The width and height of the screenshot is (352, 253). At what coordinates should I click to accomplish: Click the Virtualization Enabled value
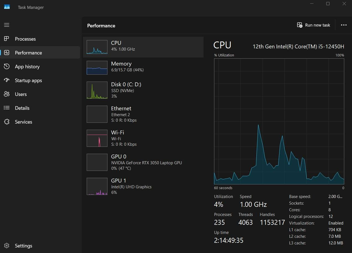[336, 223]
